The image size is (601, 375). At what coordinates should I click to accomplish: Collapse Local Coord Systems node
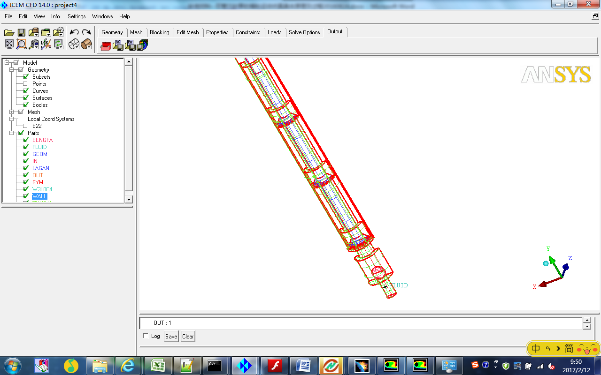pos(12,119)
